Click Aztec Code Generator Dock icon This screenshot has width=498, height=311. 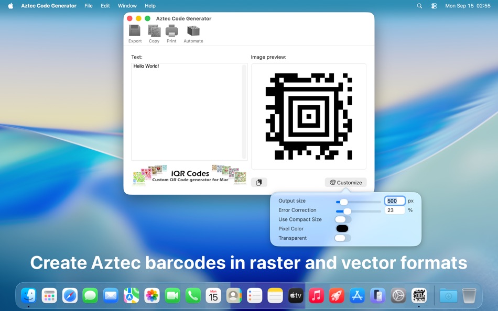[419, 296]
